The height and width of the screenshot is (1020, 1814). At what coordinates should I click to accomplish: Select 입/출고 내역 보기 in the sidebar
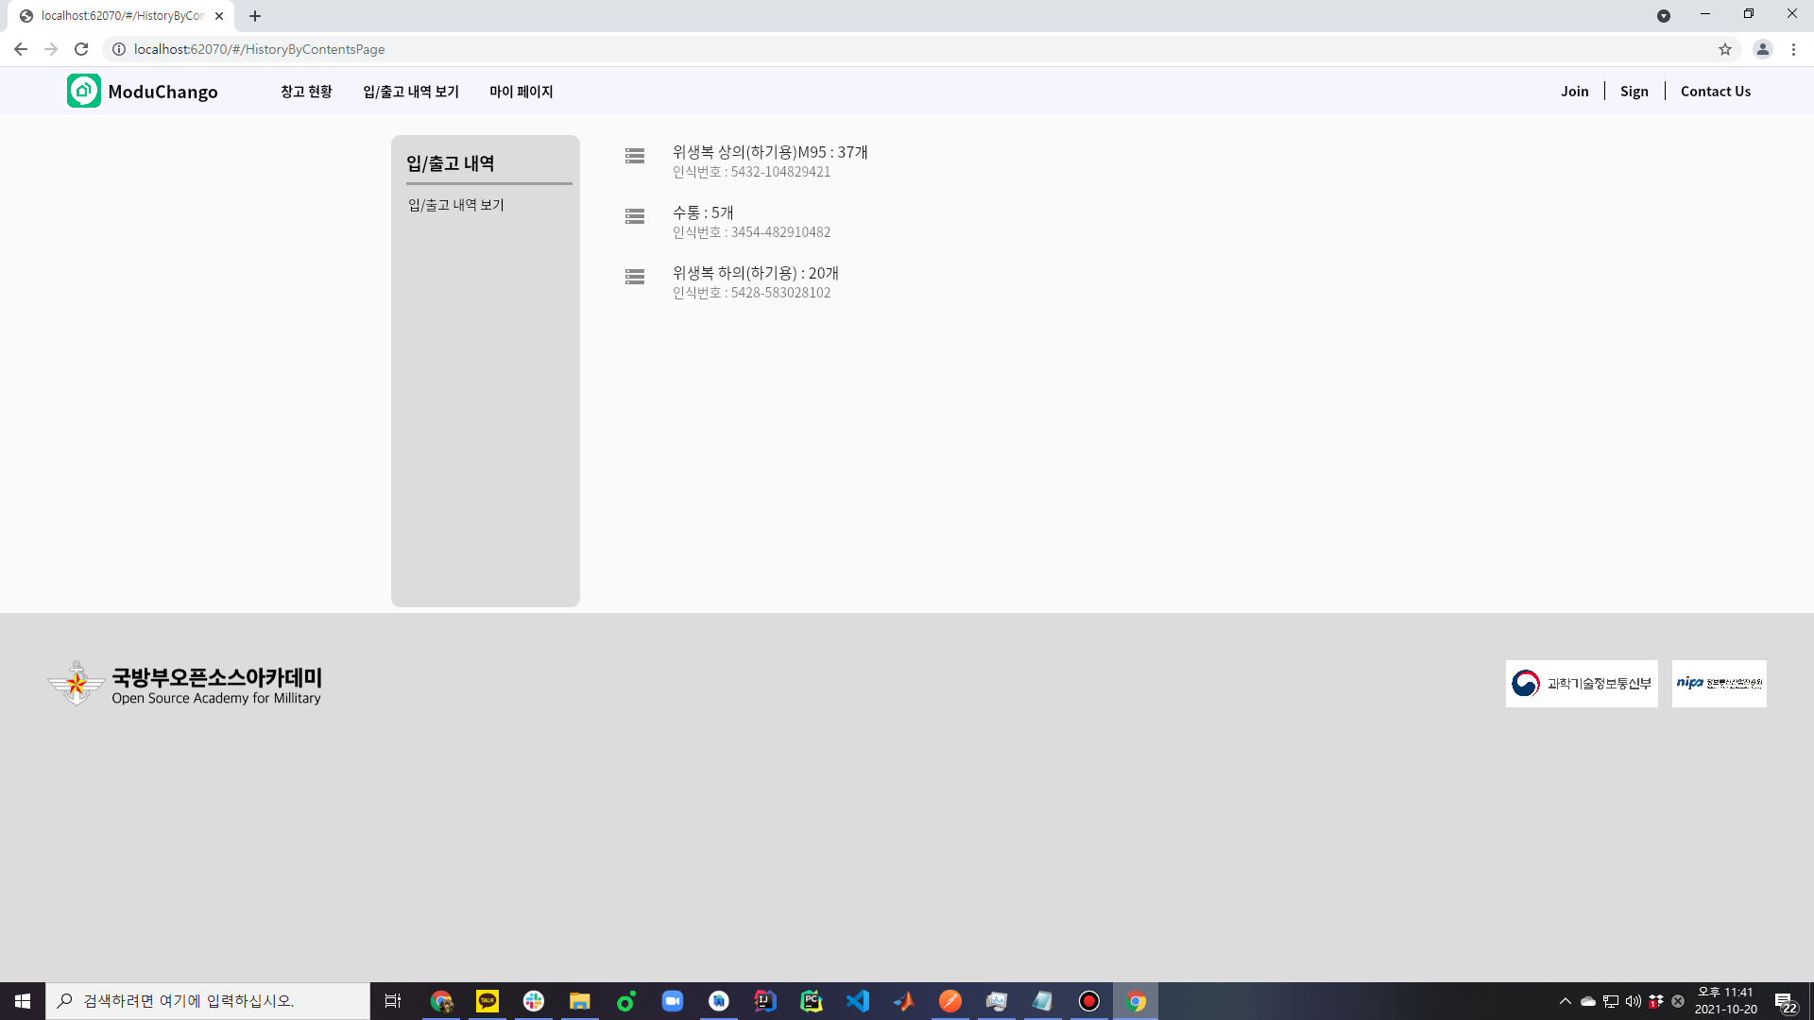tap(456, 205)
